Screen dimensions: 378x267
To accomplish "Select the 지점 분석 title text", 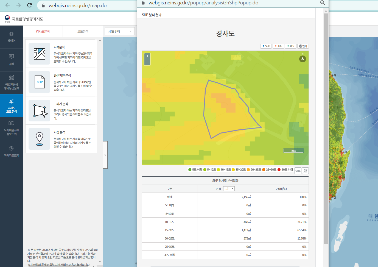I will pos(59,132).
